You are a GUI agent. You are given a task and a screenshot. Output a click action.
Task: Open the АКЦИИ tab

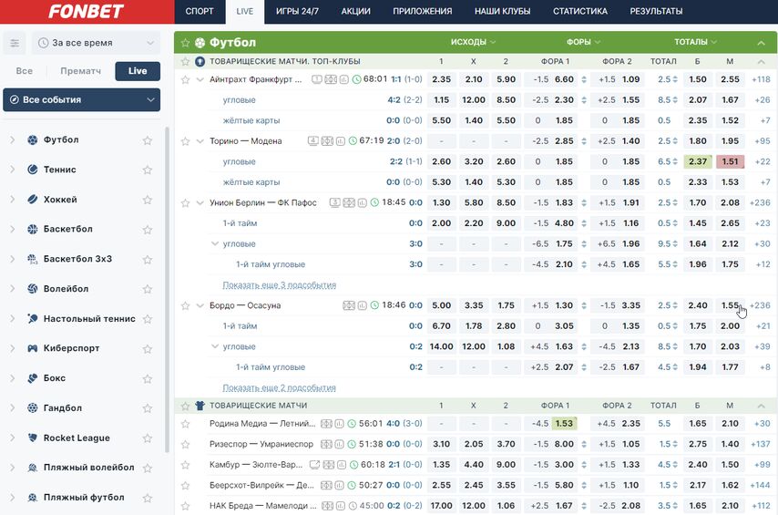[x=356, y=12]
